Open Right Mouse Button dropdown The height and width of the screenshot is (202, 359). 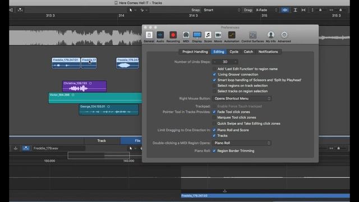click(242, 99)
